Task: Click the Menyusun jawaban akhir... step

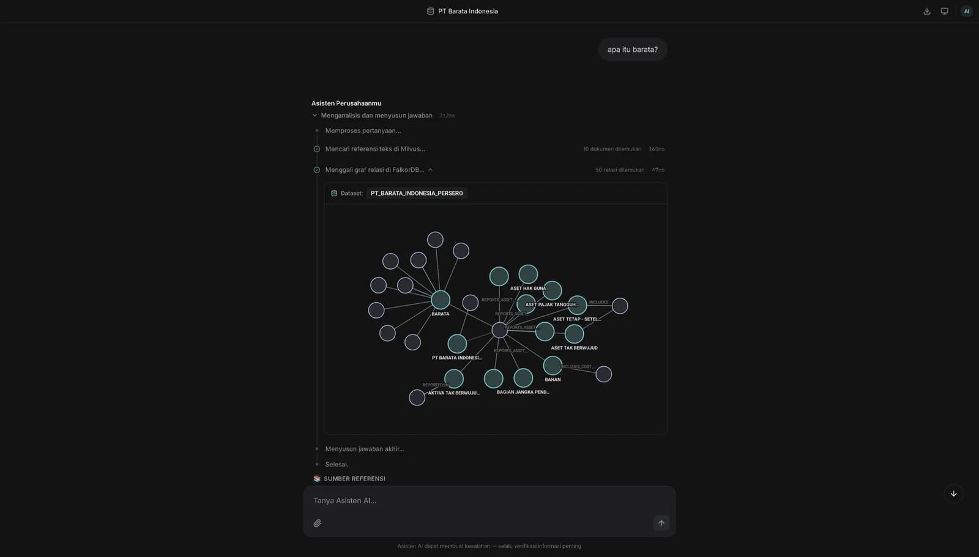Action: pos(365,449)
